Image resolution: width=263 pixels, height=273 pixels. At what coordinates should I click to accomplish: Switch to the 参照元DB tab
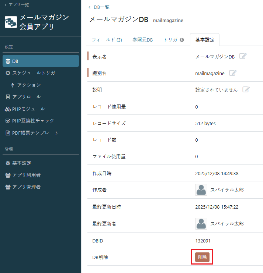[x=142, y=40]
